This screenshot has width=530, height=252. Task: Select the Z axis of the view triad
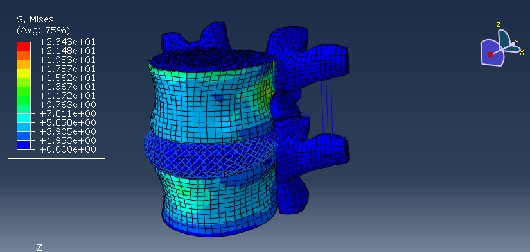[x=498, y=24]
